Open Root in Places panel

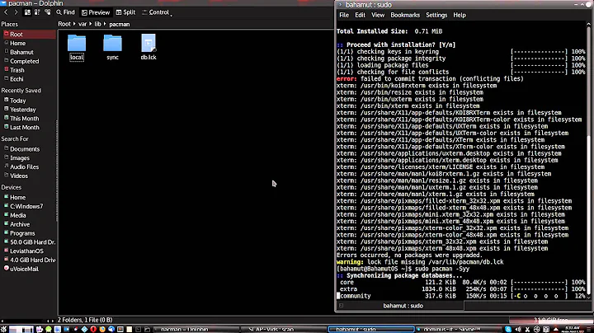point(29,34)
